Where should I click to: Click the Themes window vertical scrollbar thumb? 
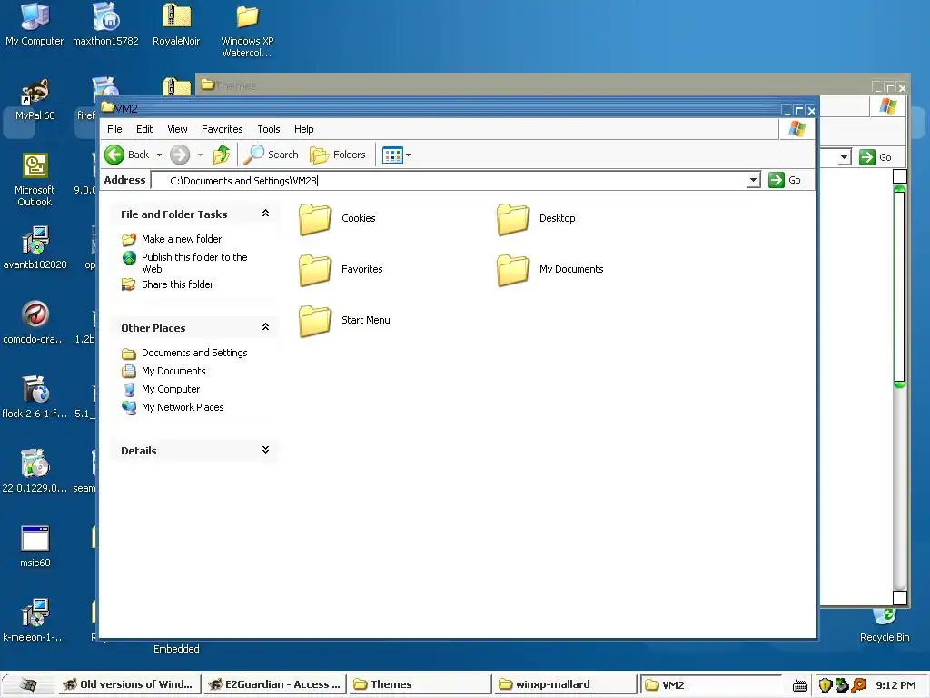click(x=900, y=286)
